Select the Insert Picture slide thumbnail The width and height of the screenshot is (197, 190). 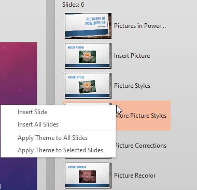click(x=88, y=56)
